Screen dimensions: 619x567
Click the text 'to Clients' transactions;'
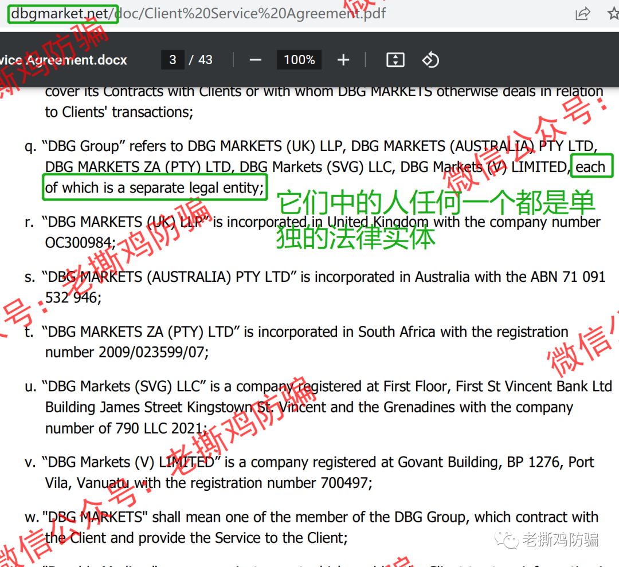coord(119,112)
